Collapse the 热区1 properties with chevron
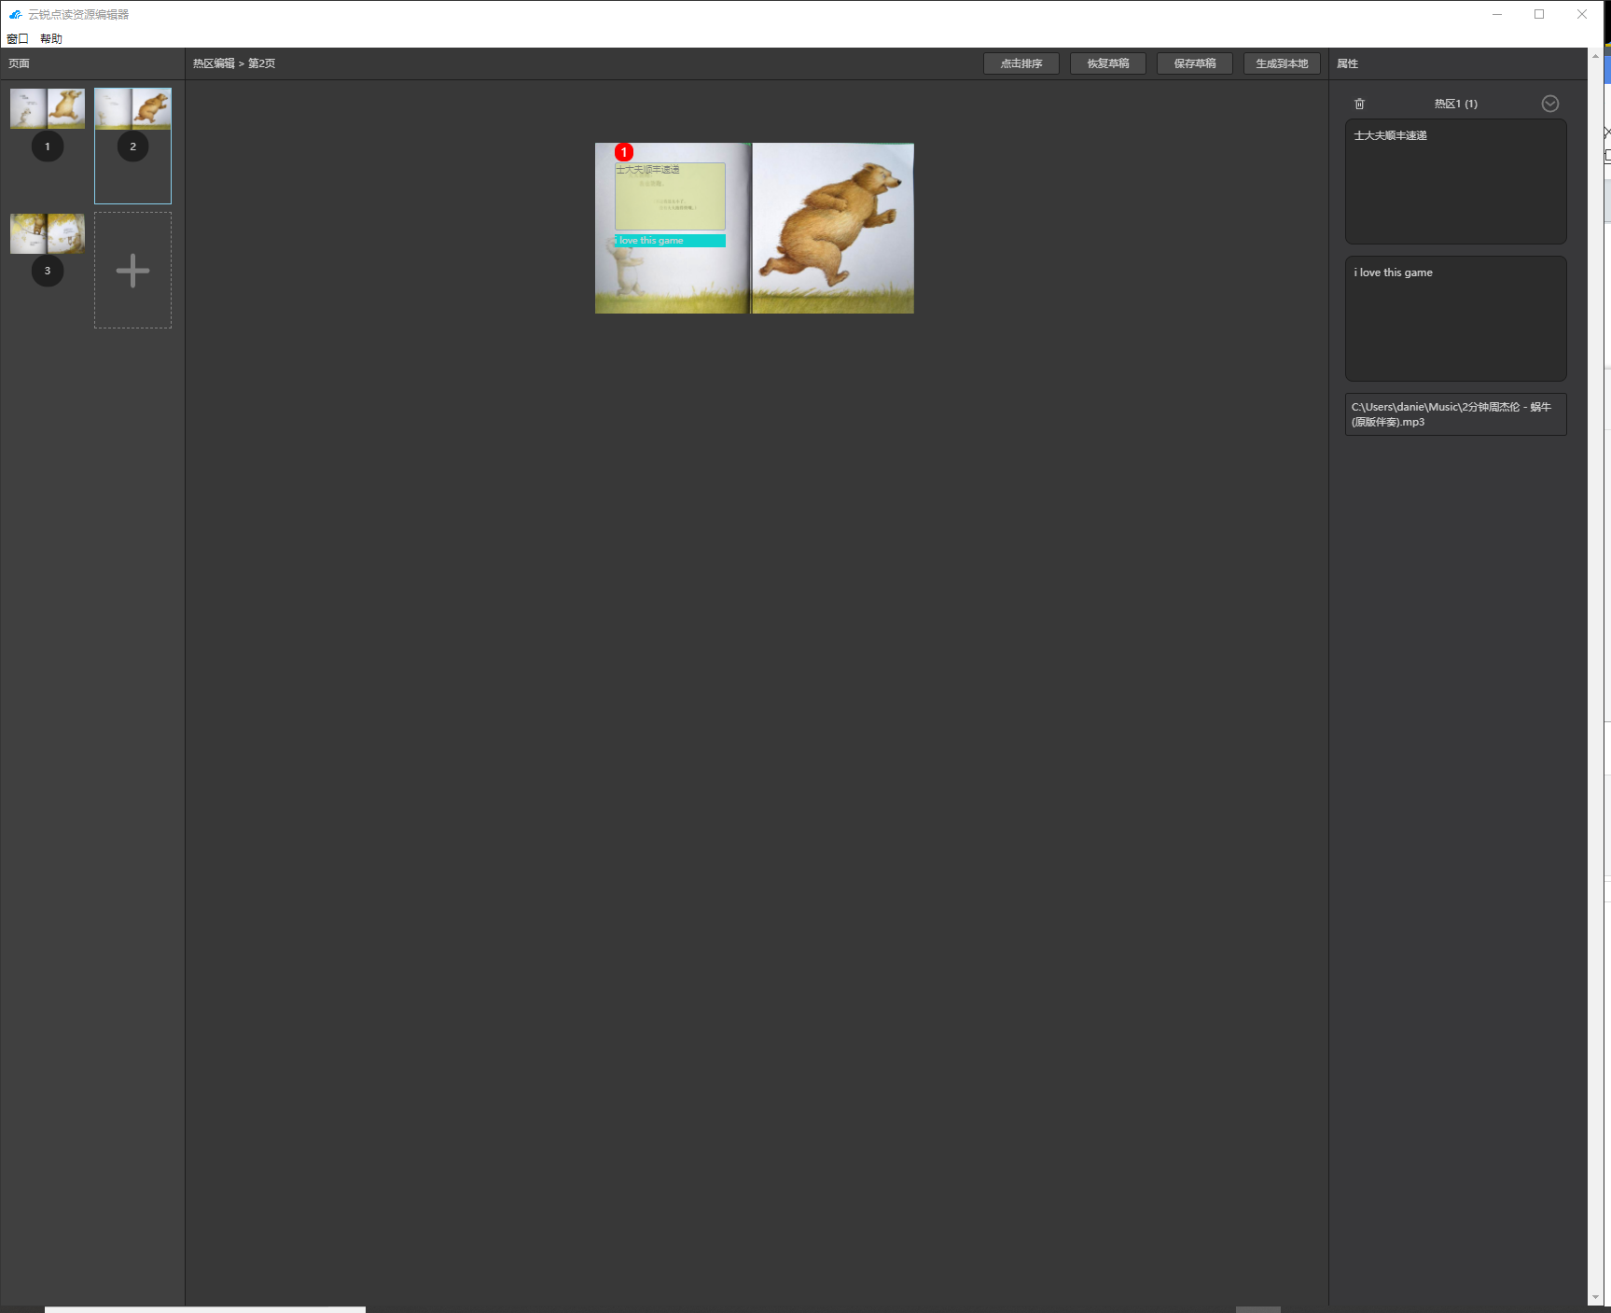 pyautogui.click(x=1549, y=104)
